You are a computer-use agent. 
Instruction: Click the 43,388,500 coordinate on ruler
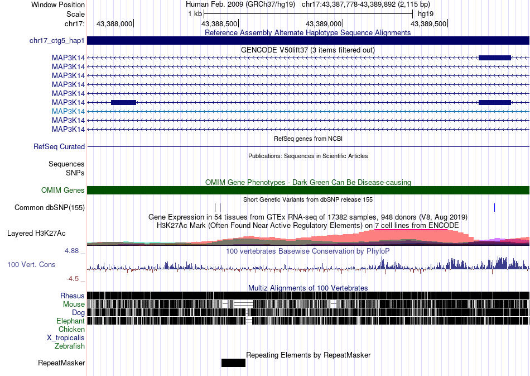(219, 23)
